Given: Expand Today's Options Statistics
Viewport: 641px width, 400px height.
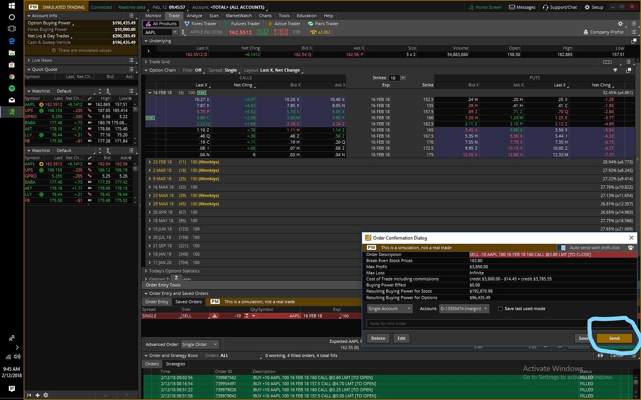Looking at the screenshot, I should pyautogui.click(x=146, y=271).
